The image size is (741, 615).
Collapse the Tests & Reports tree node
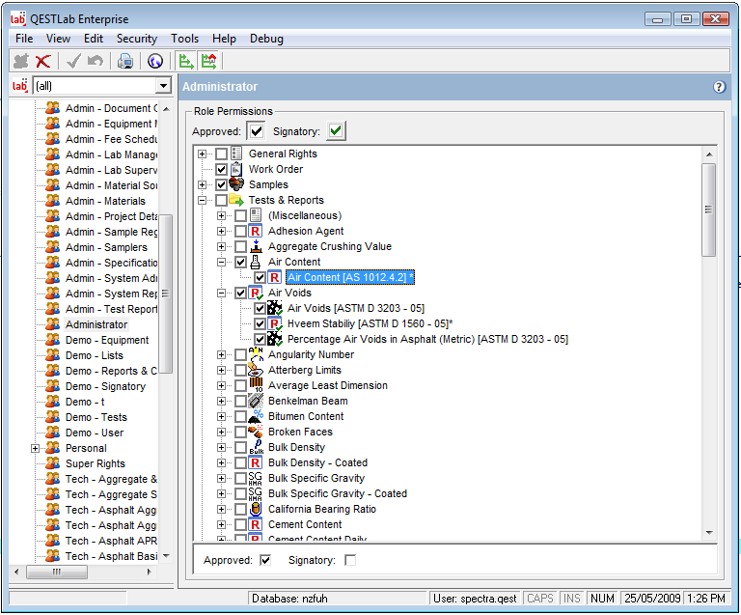pos(203,201)
